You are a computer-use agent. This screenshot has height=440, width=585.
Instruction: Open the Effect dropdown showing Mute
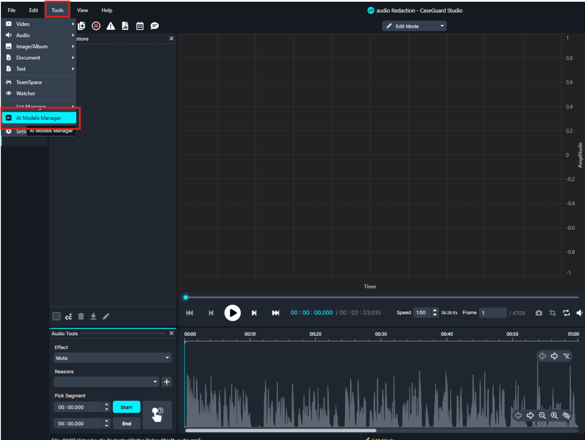[x=112, y=358]
